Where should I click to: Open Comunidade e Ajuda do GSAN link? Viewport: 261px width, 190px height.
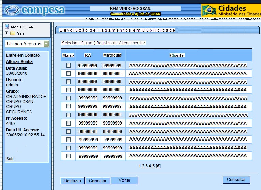tap(135, 14)
